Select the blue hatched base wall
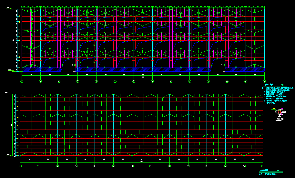This screenshot has height=178, width=295. click(x=143, y=70)
